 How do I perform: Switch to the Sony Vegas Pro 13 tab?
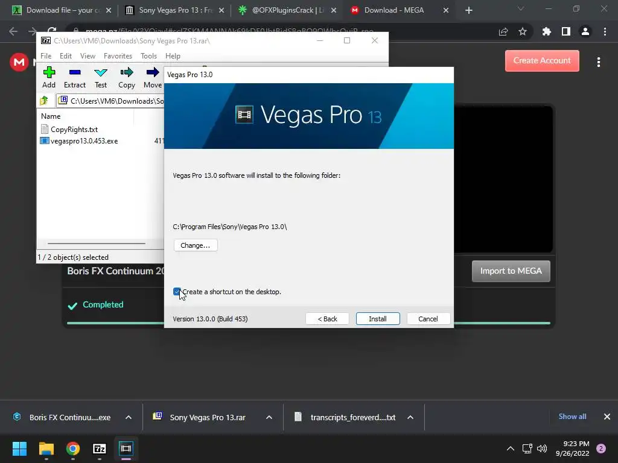pyautogui.click(x=175, y=10)
